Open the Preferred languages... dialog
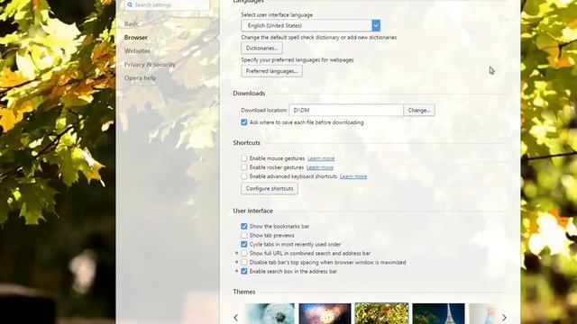The width and height of the screenshot is (577, 324). point(271,71)
